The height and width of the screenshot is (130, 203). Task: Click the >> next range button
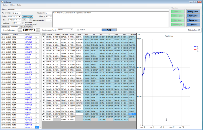click(x=31, y=20)
